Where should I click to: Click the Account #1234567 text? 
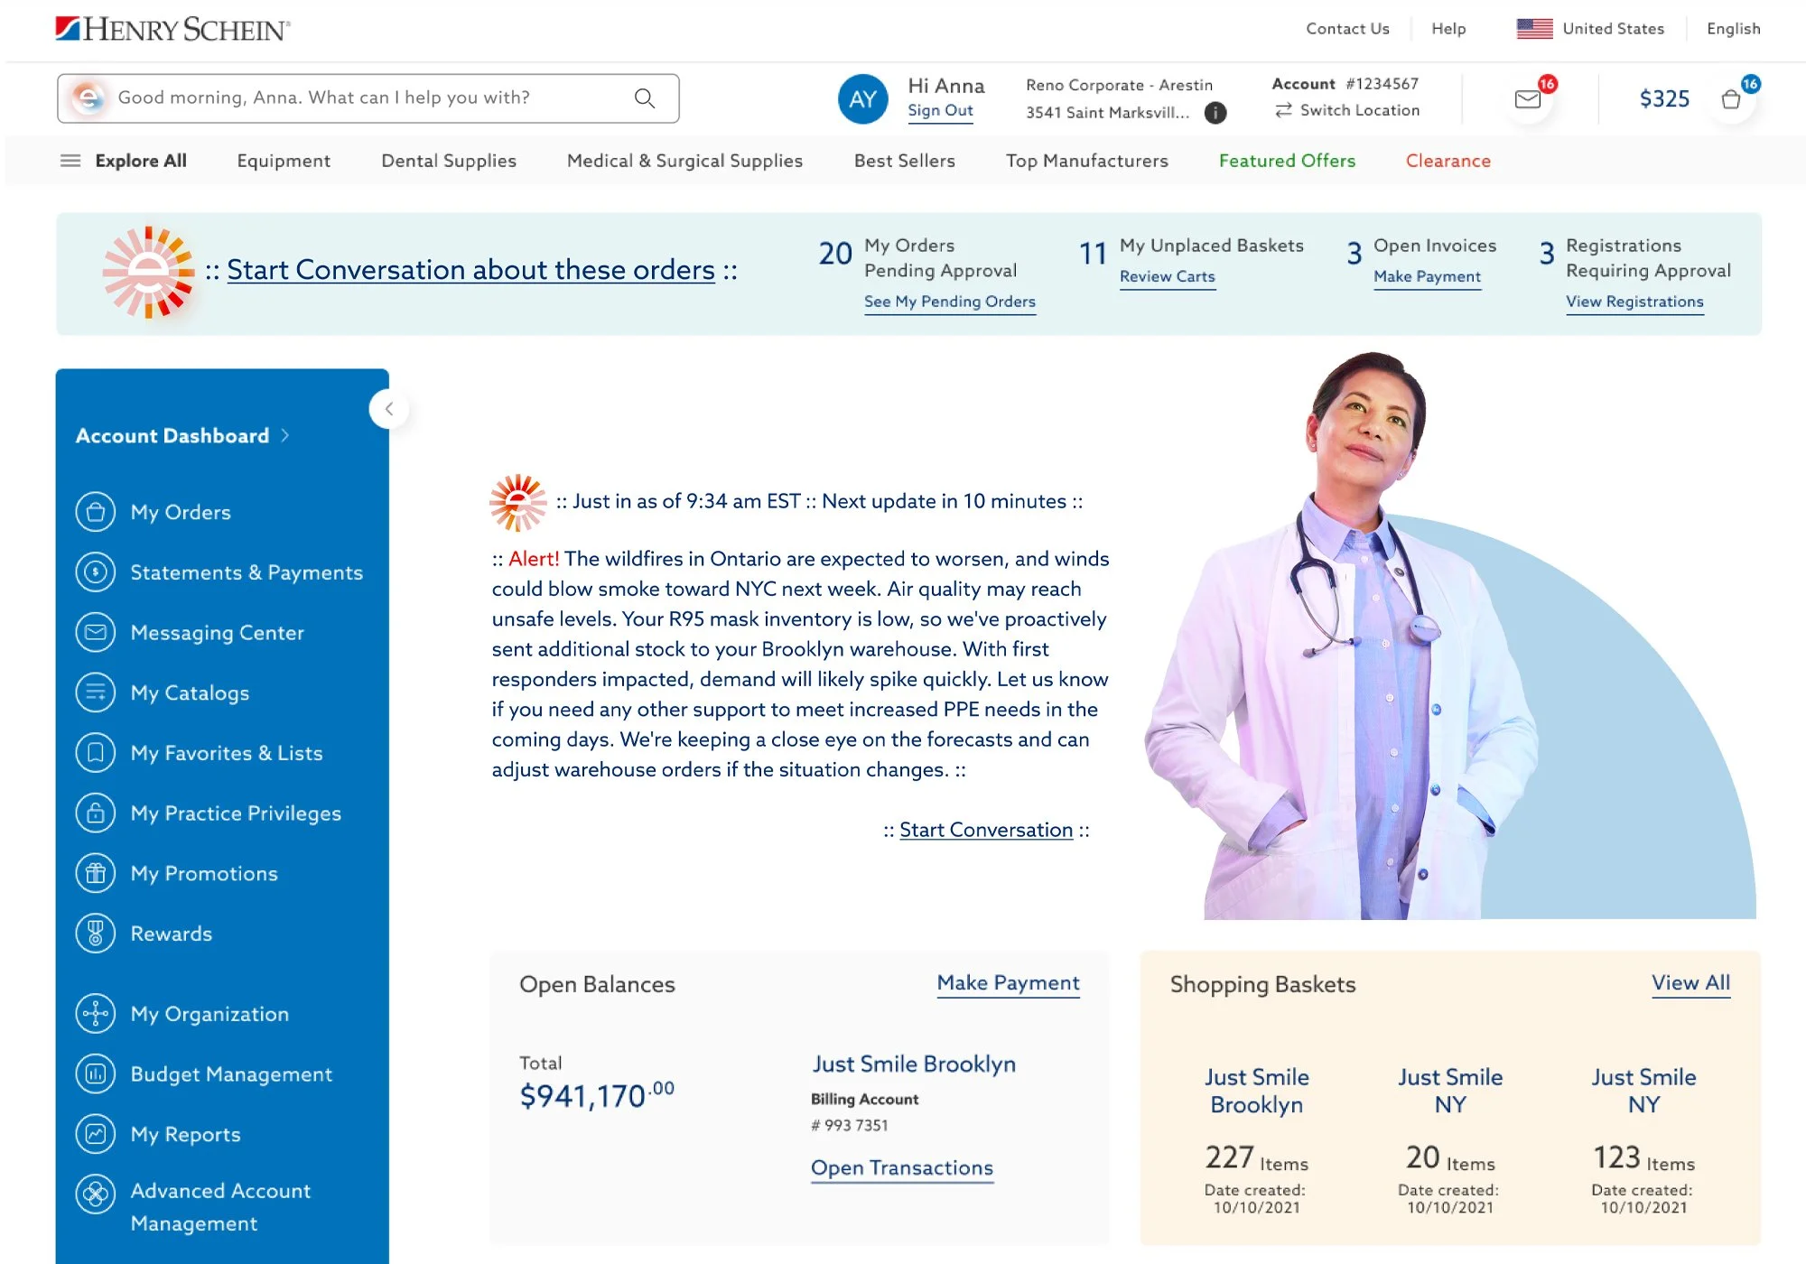[x=1345, y=84]
